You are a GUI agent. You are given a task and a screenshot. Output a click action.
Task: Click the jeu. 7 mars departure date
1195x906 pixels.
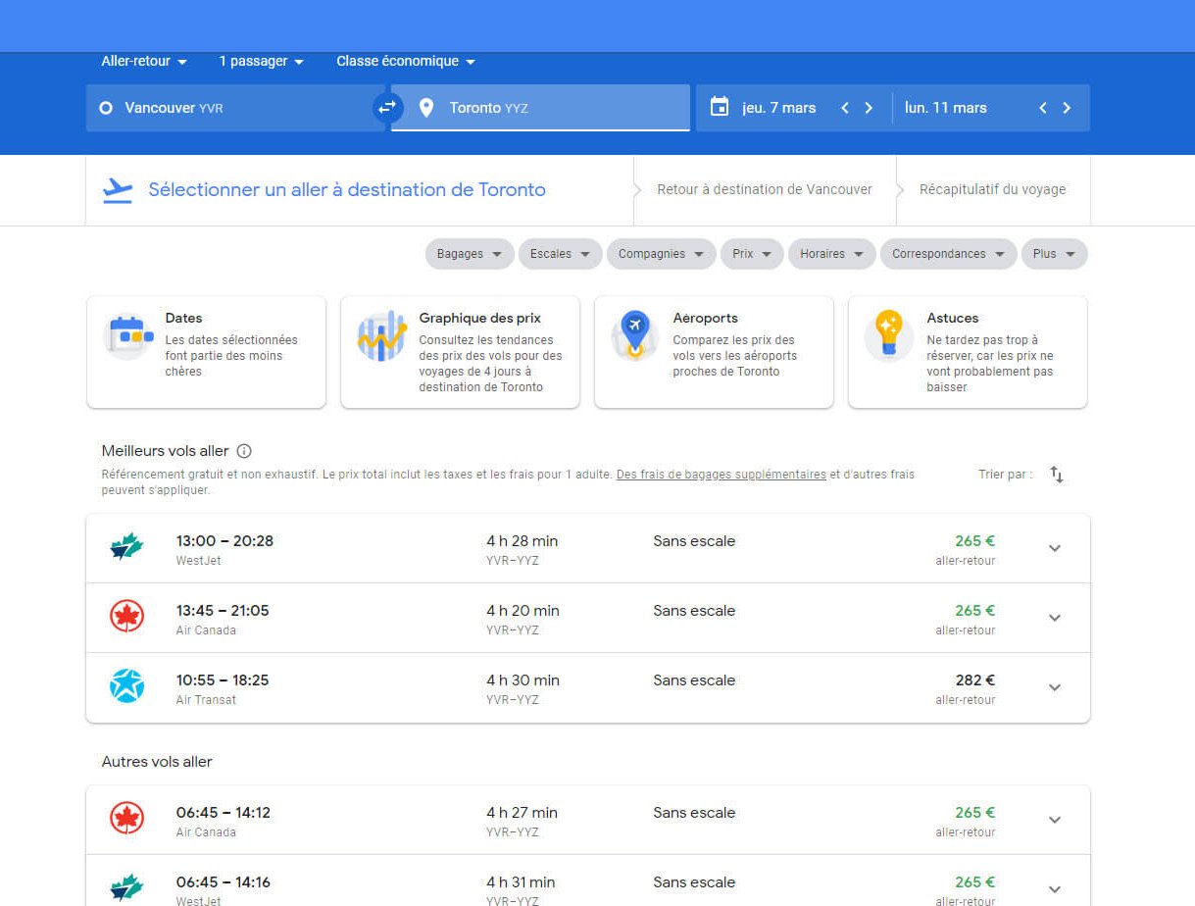pyautogui.click(x=779, y=108)
